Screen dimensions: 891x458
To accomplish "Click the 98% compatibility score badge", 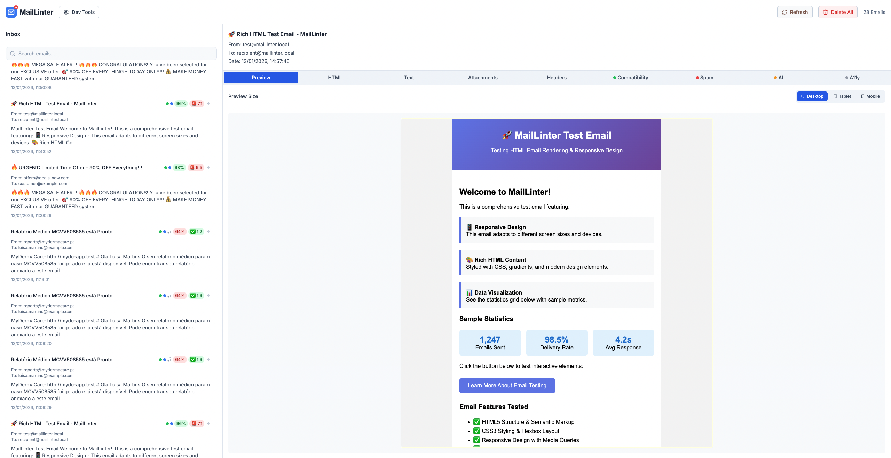I will pyautogui.click(x=179, y=168).
